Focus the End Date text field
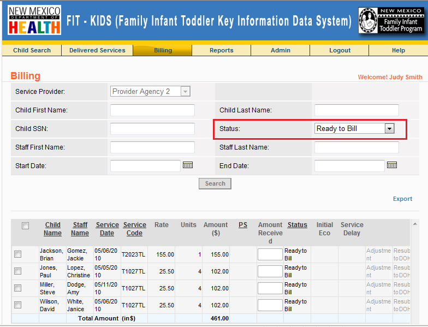 (349, 166)
